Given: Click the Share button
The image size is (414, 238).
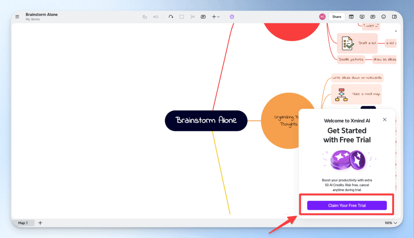Looking at the screenshot, I should coord(337,17).
